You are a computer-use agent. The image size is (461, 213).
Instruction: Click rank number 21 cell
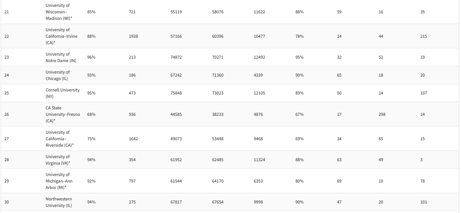[x=6, y=12]
